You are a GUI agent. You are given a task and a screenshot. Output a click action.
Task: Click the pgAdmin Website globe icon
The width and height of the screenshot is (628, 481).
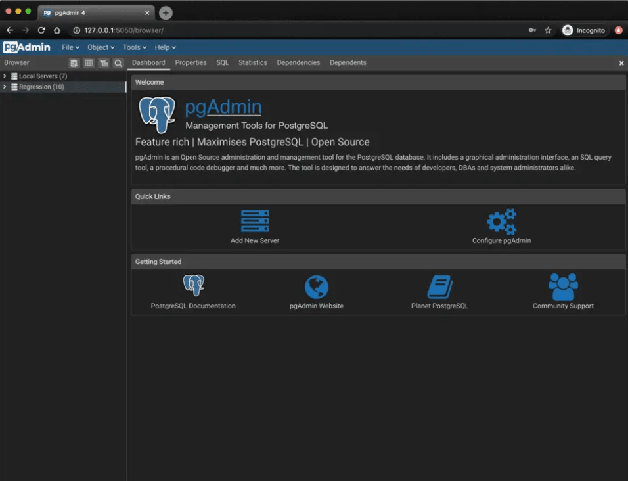click(317, 287)
